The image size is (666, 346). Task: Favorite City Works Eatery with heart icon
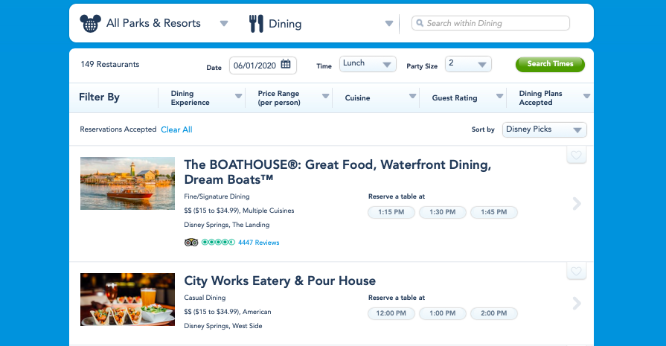coord(575,271)
